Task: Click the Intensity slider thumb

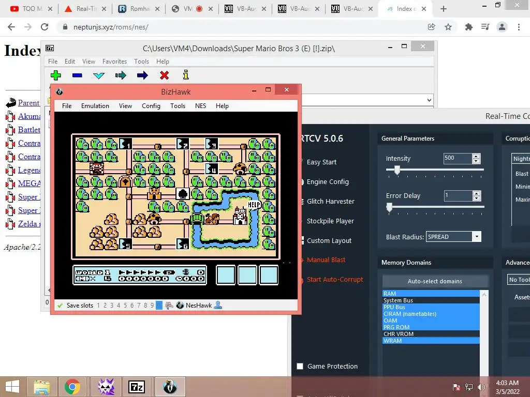Action: coord(397,170)
